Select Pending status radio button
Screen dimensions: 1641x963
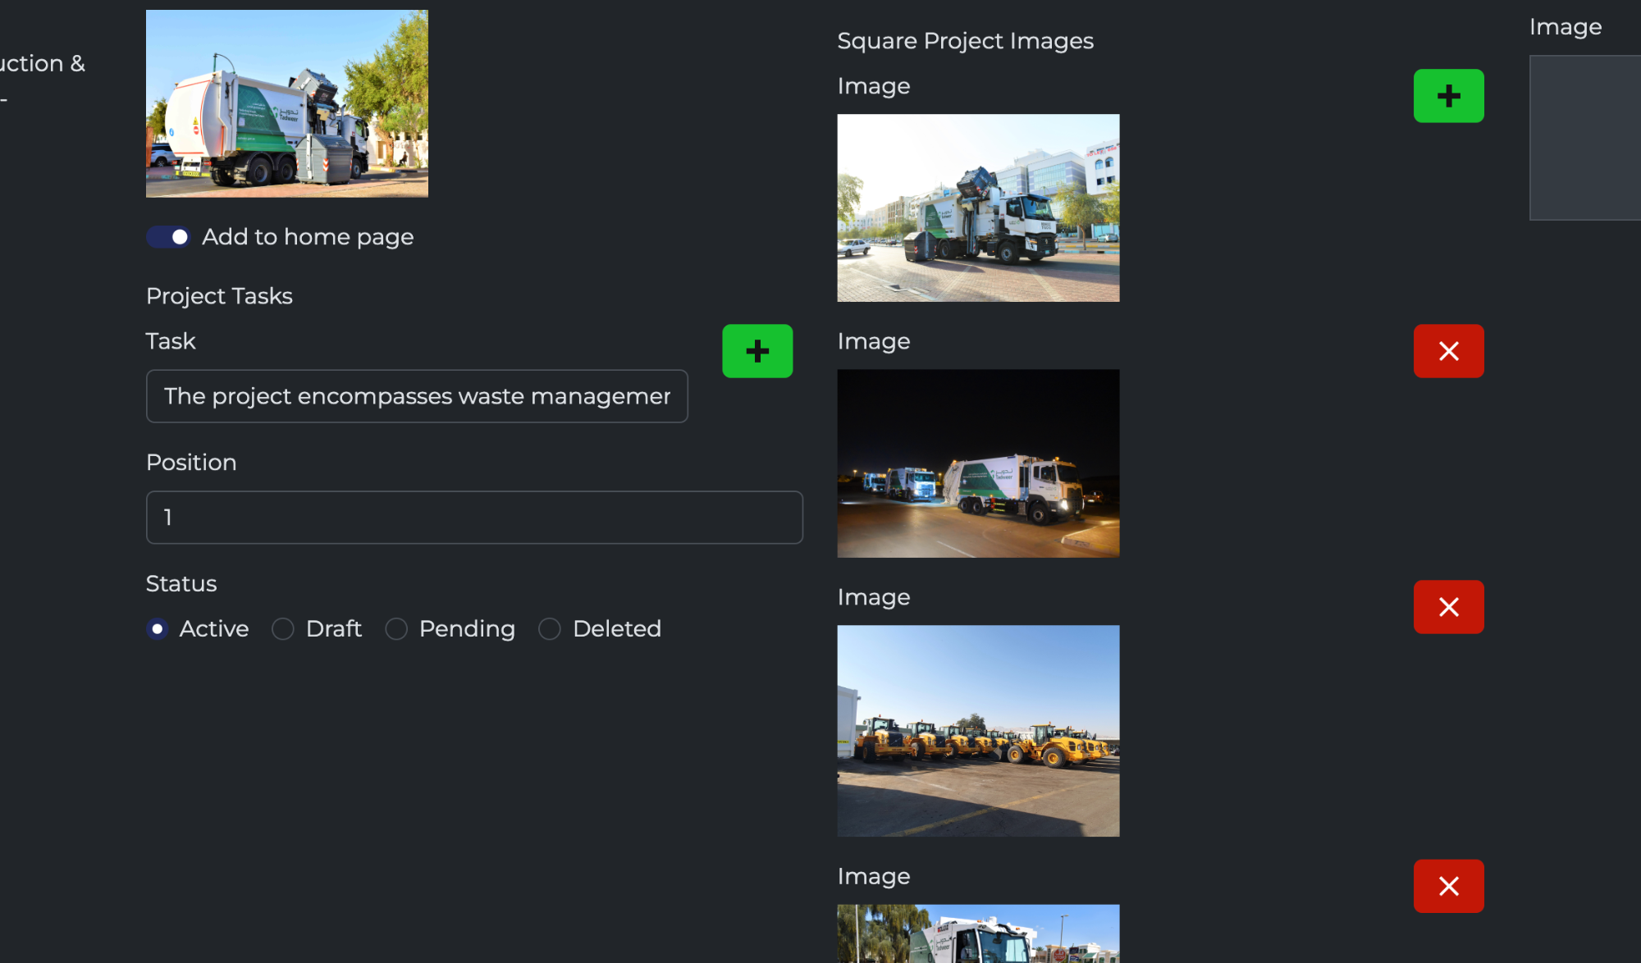point(396,629)
